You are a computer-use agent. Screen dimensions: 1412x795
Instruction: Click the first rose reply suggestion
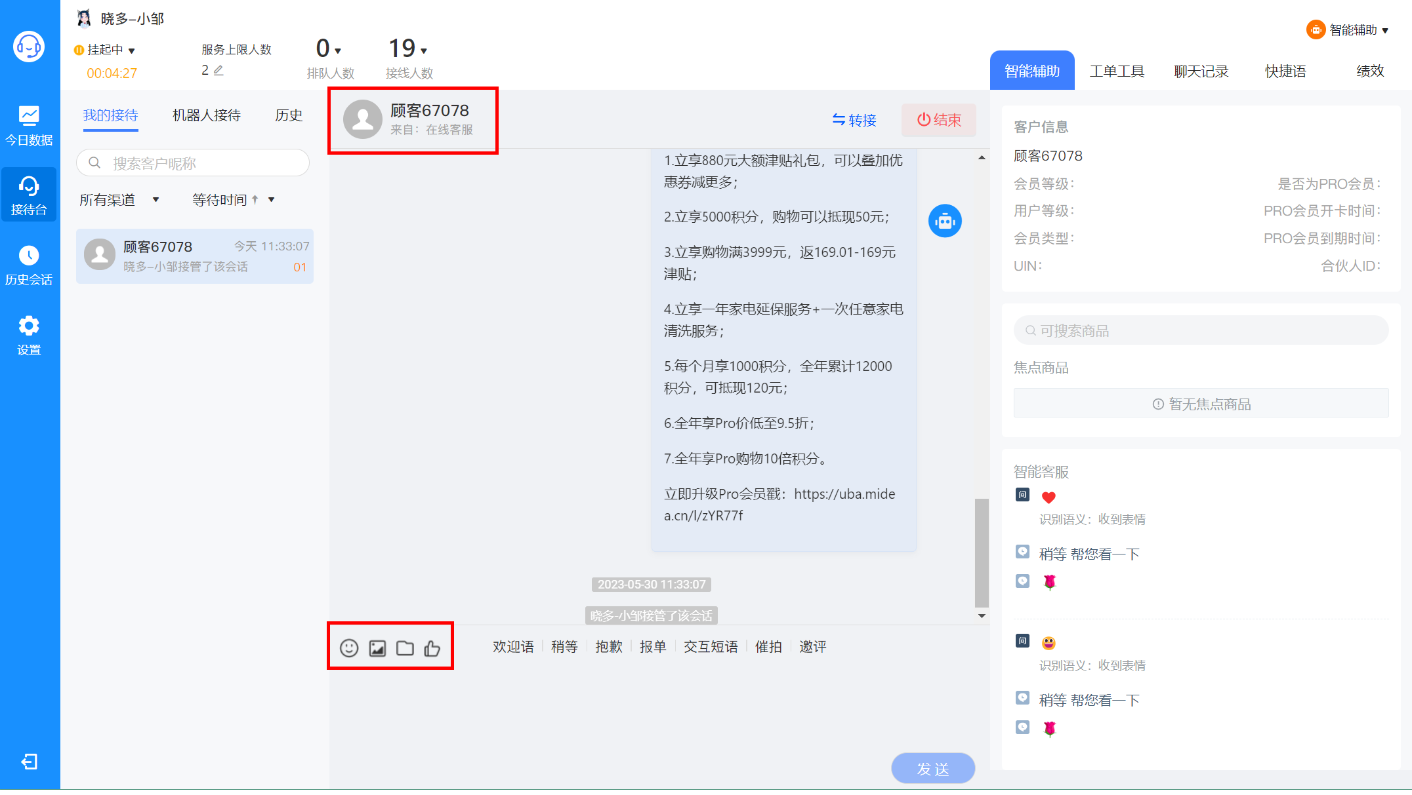click(x=1049, y=582)
